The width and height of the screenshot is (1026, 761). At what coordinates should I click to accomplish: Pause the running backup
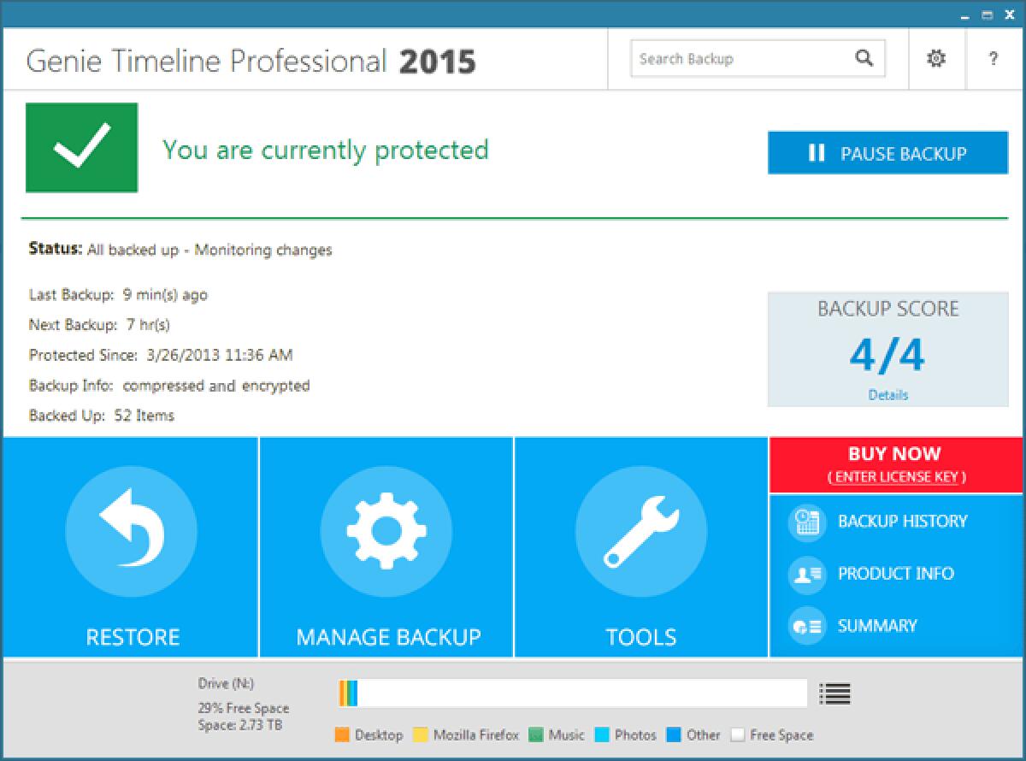pos(887,153)
